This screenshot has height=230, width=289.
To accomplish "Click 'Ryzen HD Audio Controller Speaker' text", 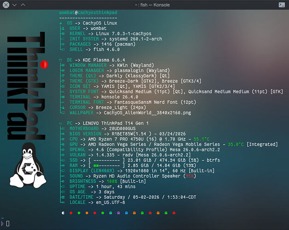I will [x=137, y=176].
